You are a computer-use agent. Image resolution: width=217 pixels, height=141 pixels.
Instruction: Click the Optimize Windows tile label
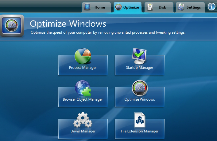[x=140, y=99]
